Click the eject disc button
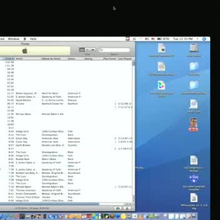This screenshot has width=220, height=220. 127,208
